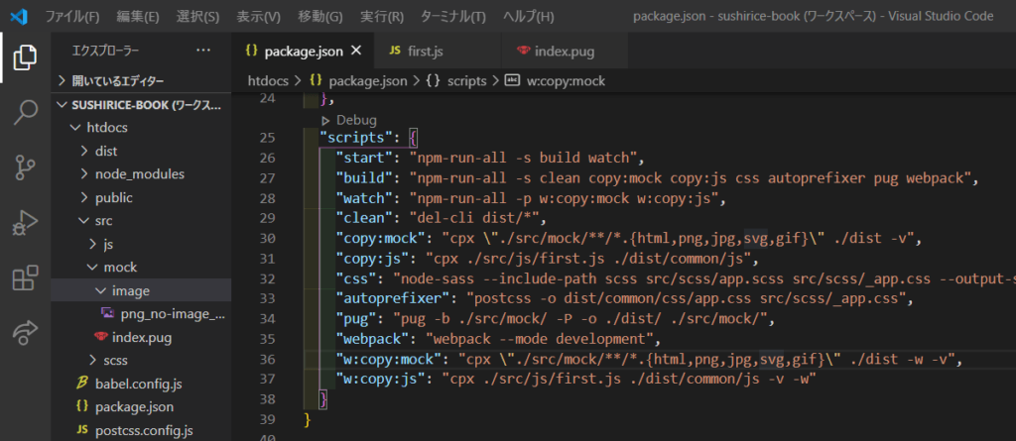Image resolution: width=1016 pixels, height=441 pixels.
Task: Open babel.config.js from file tree
Action: click(141, 384)
